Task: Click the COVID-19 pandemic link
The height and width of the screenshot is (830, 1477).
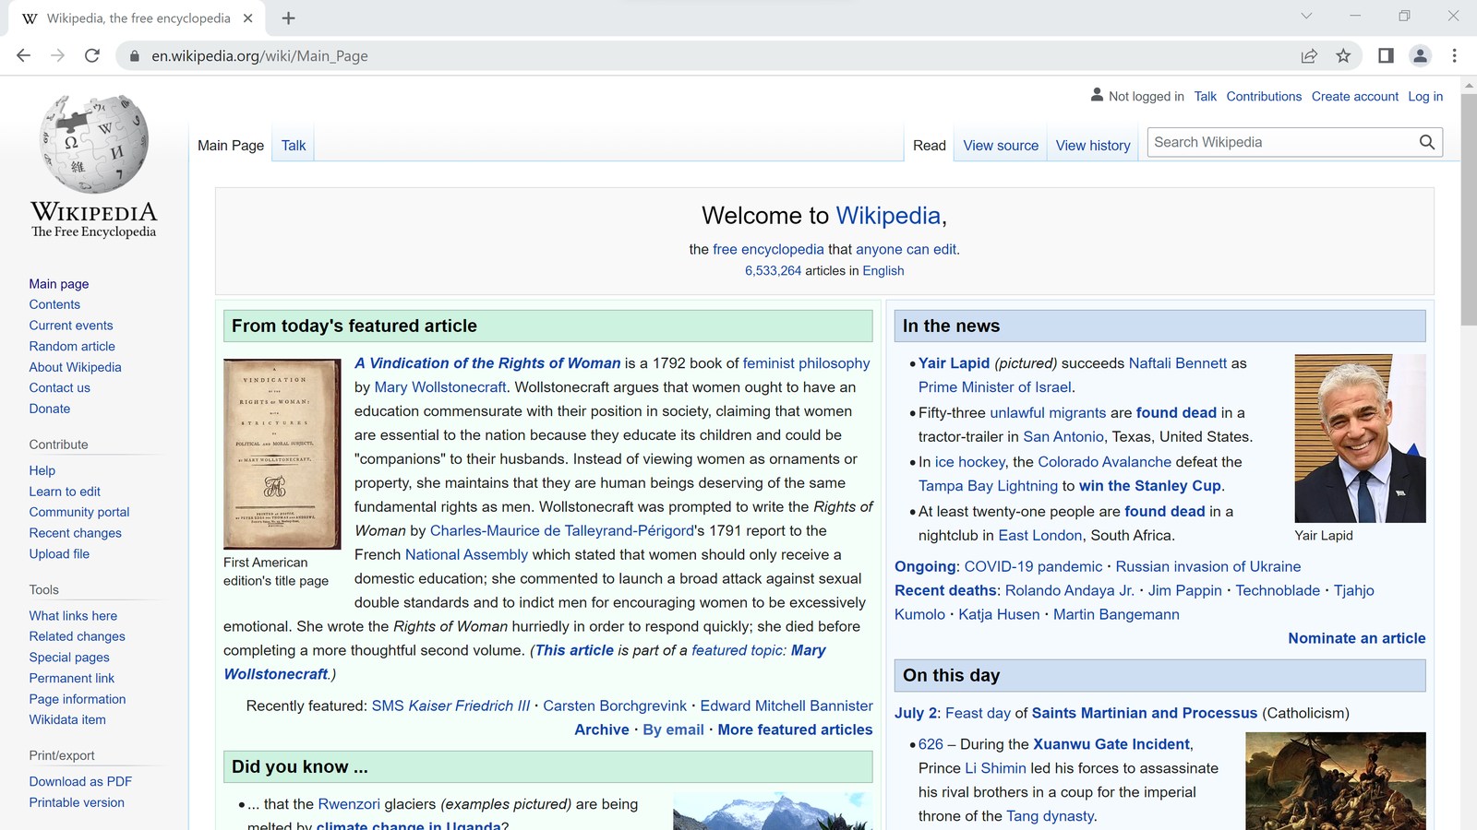Action: pos(1033,566)
